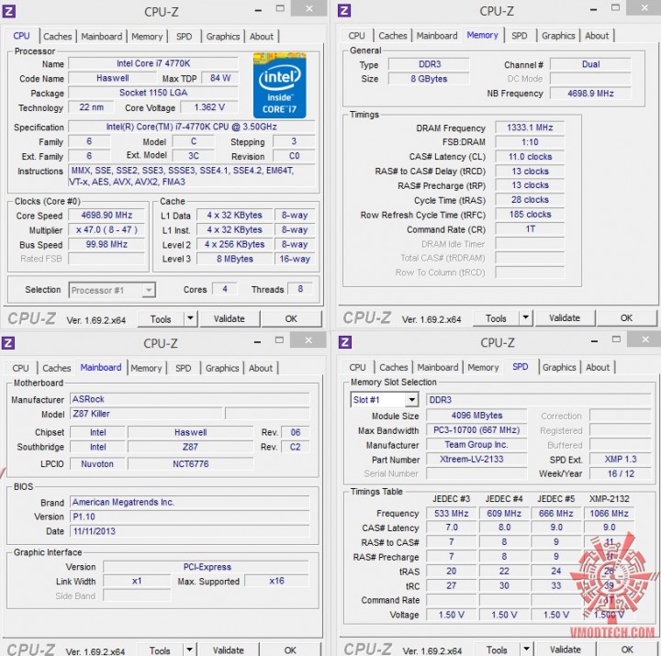Click the Z87 Killer model field
The image size is (661, 656).
146,414
